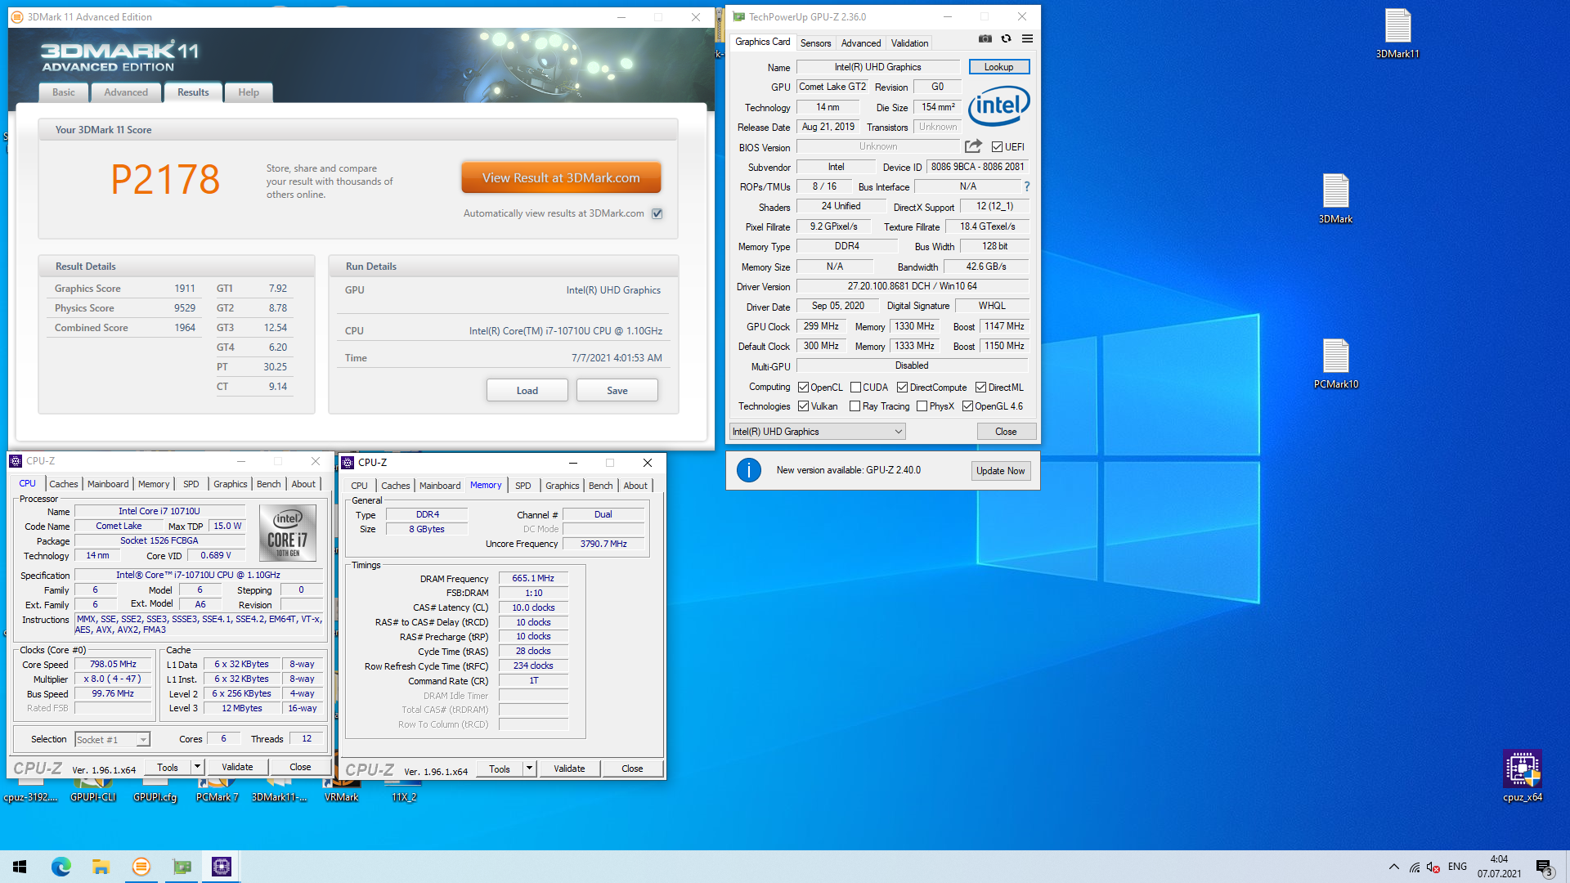Toggle automatically view results at 3DMark.com
The height and width of the screenshot is (883, 1570).
click(657, 213)
